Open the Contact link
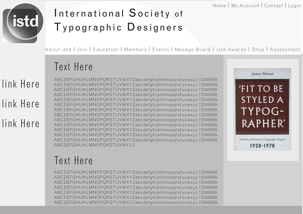Image resolution: width=303 pixels, height=214 pixels. (274, 6)
